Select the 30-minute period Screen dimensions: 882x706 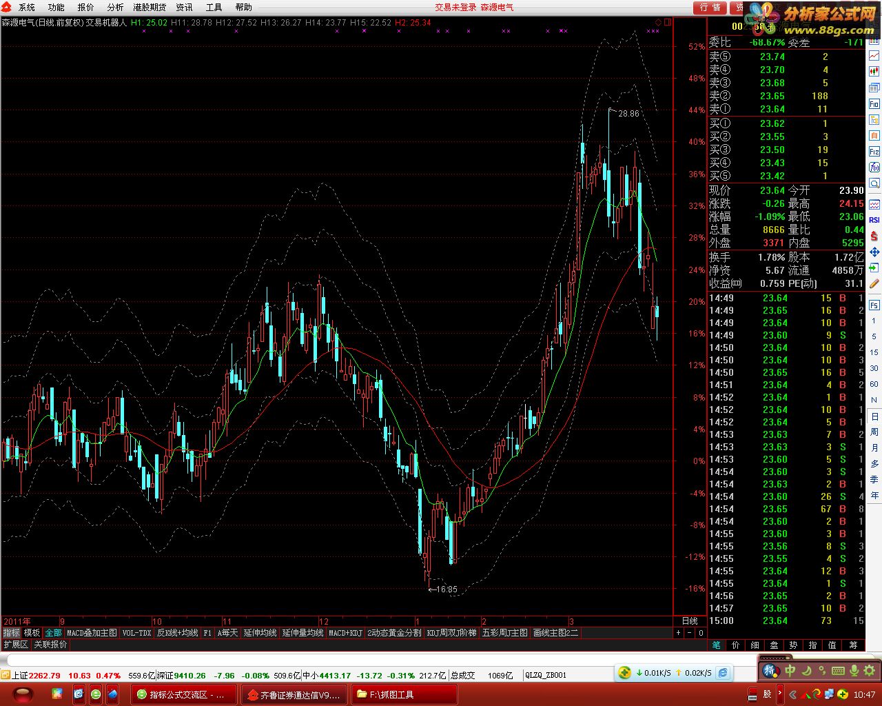point(874,368)
